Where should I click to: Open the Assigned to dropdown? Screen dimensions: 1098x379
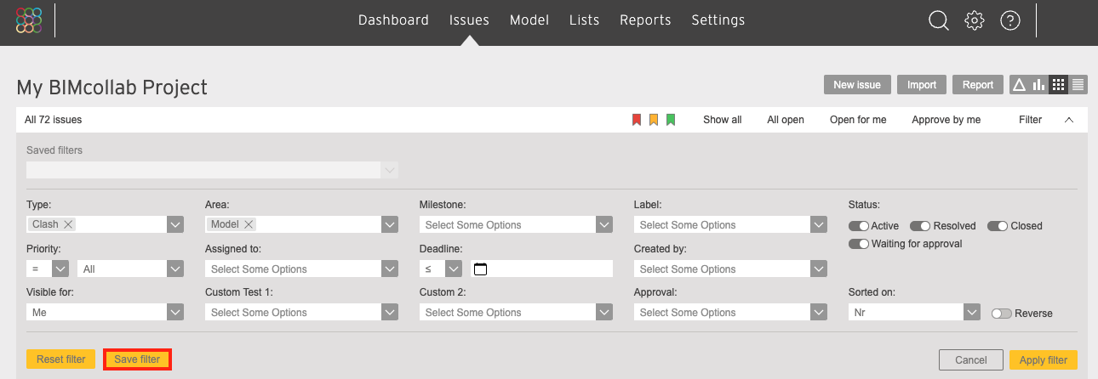pyautogui.click(x=301, y=269)
